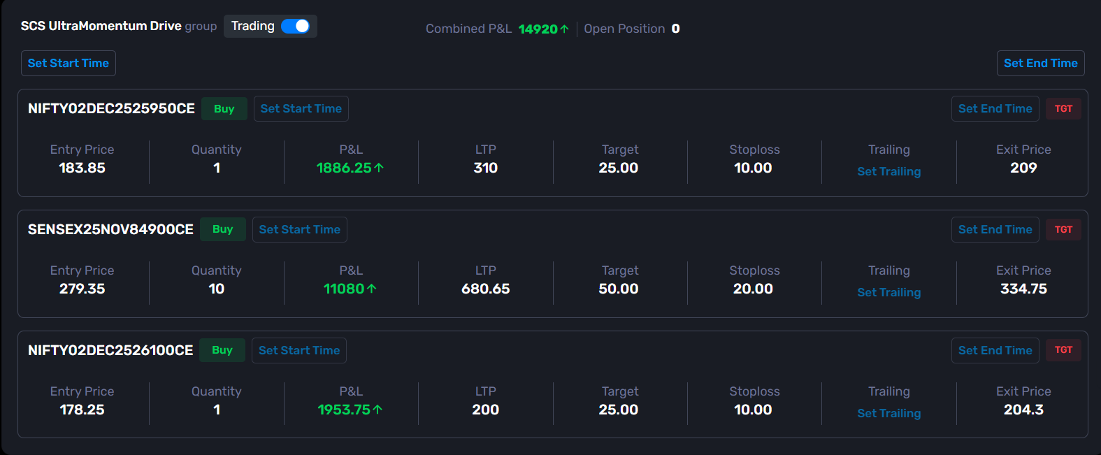1101x455 pixels.
Task: Click the Target value 25.00 for NIFTY02DEC2525950CE
Action: [619, 168]
